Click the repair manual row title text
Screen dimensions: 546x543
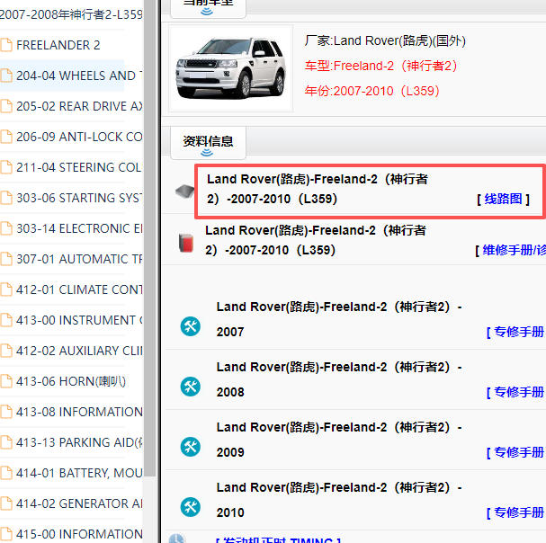tap(316, 240)
